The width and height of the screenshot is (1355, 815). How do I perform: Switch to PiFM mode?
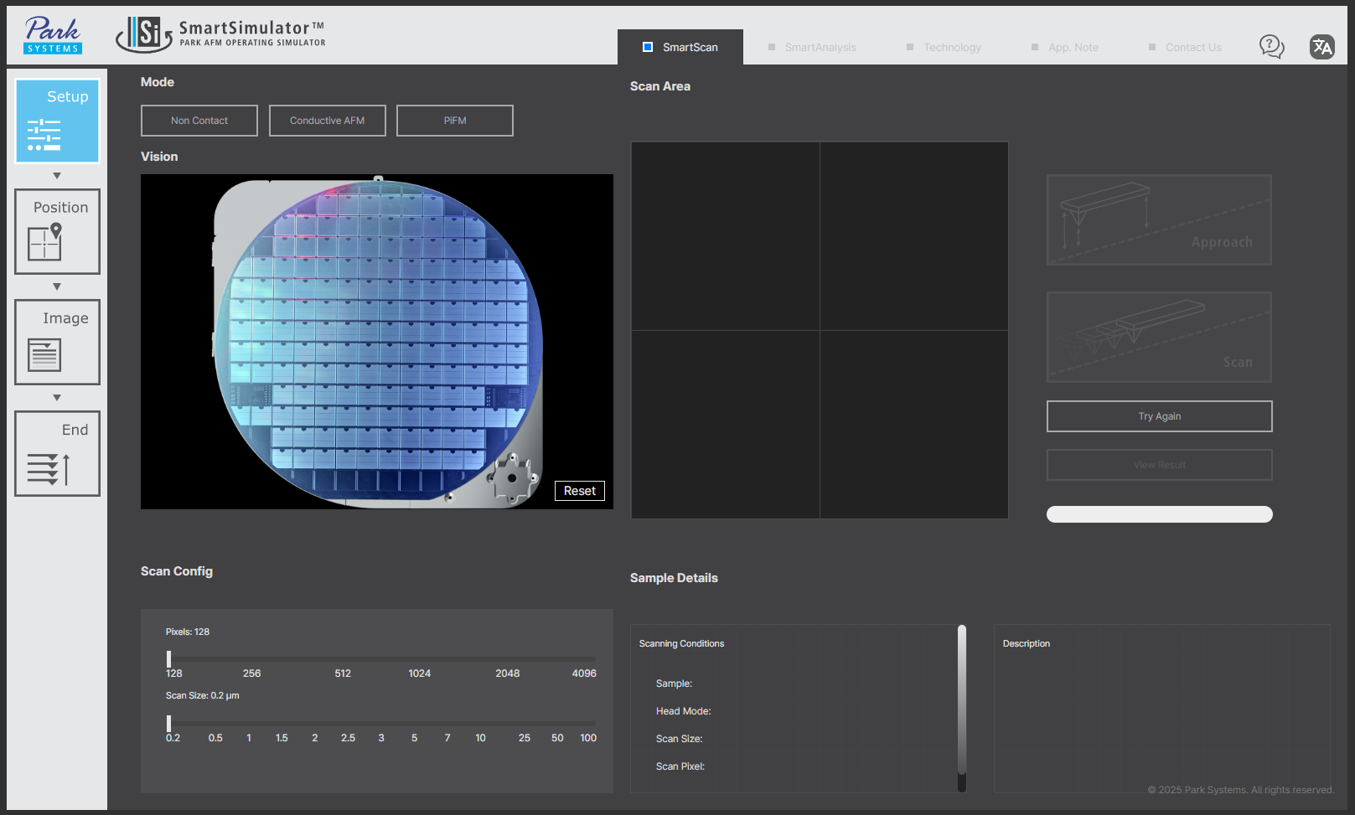click(x=454, y=120)
